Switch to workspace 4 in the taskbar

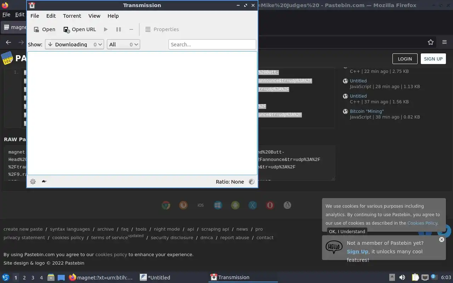[41, 278]
